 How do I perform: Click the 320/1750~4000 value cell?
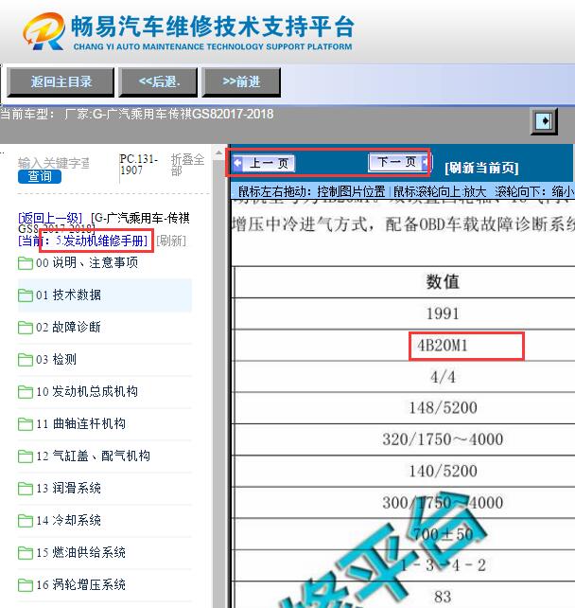[x=443, y=439]
